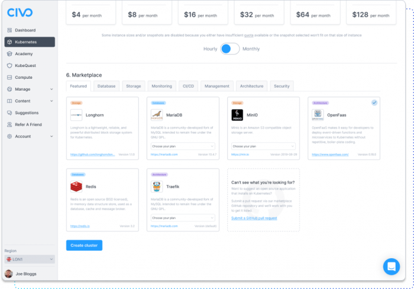Image resolution: width=414 pixels, height=289 pixels.
Task: Open the Longhorn GitHub link
Action: 92,155
